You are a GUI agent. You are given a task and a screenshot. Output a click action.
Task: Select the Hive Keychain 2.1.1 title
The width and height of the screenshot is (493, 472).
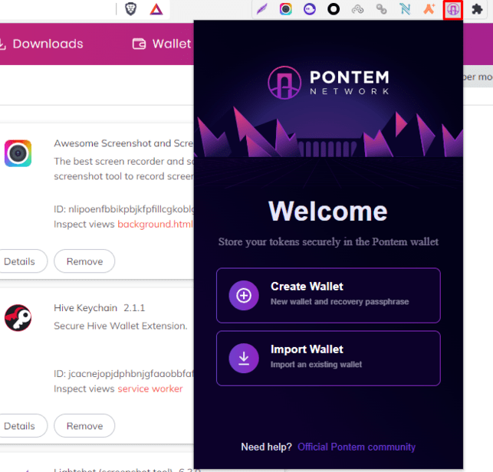[x=100, y=308]
